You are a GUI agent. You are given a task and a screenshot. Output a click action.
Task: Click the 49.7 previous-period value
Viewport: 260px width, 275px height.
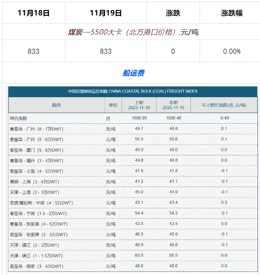pos(139,129)
